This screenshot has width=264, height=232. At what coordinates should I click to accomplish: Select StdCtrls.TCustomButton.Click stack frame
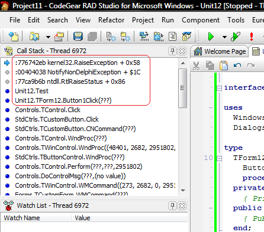click(57, 119)
